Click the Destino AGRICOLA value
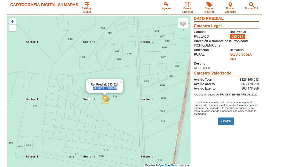Viewport: 284px width, 167px height. coord(202,68)
